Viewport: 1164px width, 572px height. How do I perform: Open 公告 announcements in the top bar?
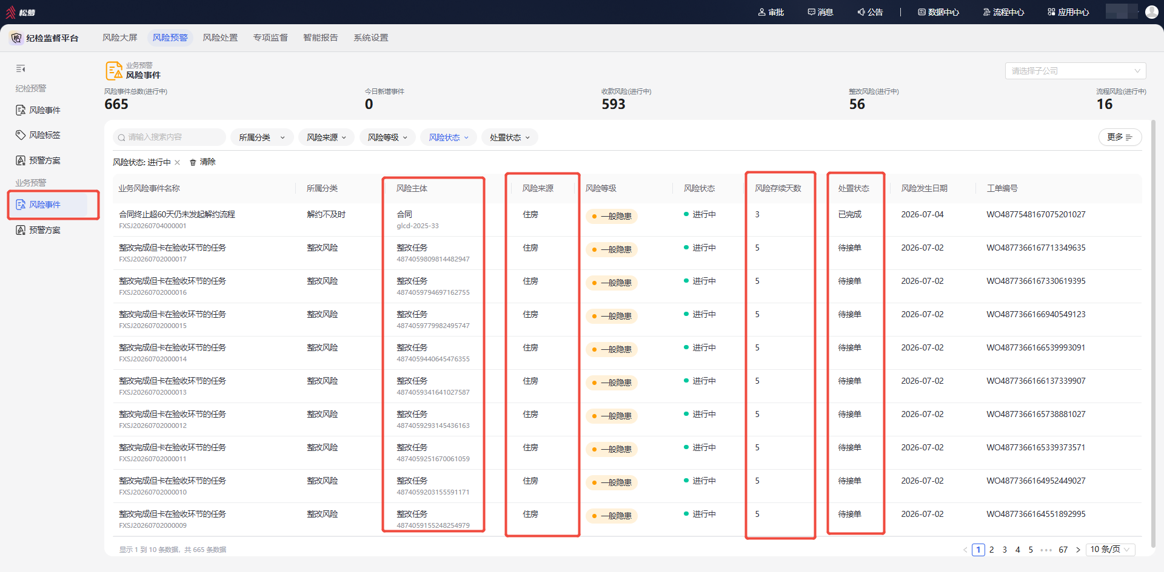click(x=871, y=12)
